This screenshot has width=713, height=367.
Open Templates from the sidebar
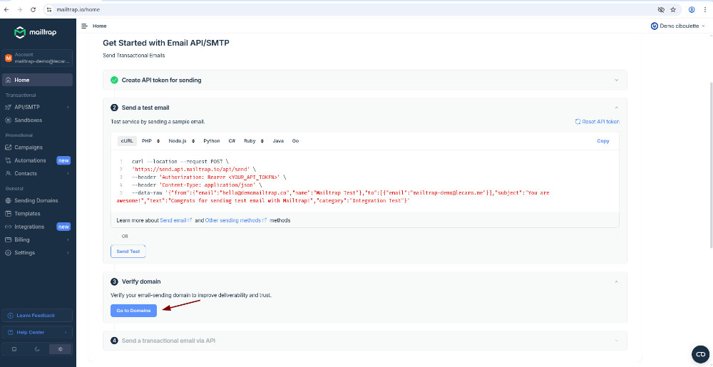(27, 214)
